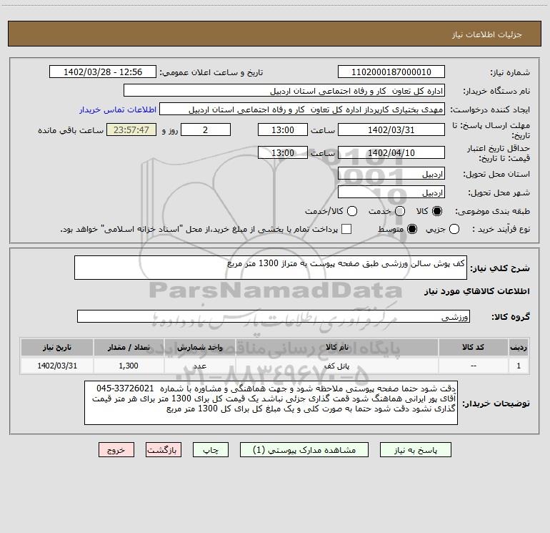Click the announcement date field 1402/03/28 - 12:56

point(103,72)
